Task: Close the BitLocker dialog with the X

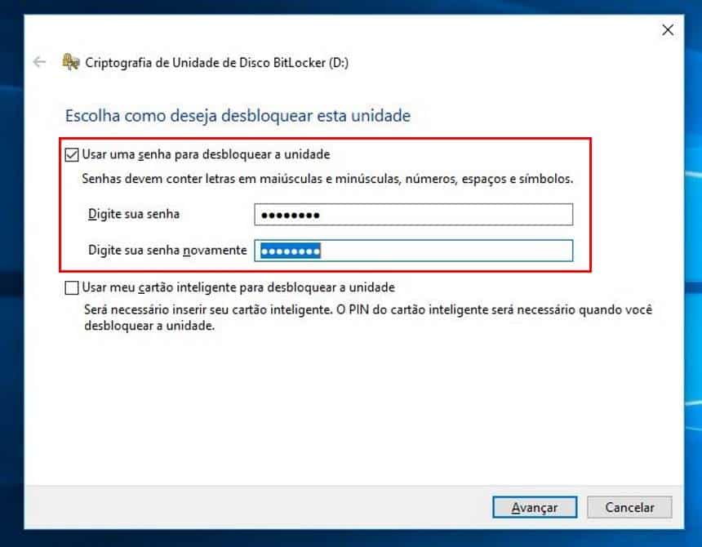Action: click(x=668, y=29)
